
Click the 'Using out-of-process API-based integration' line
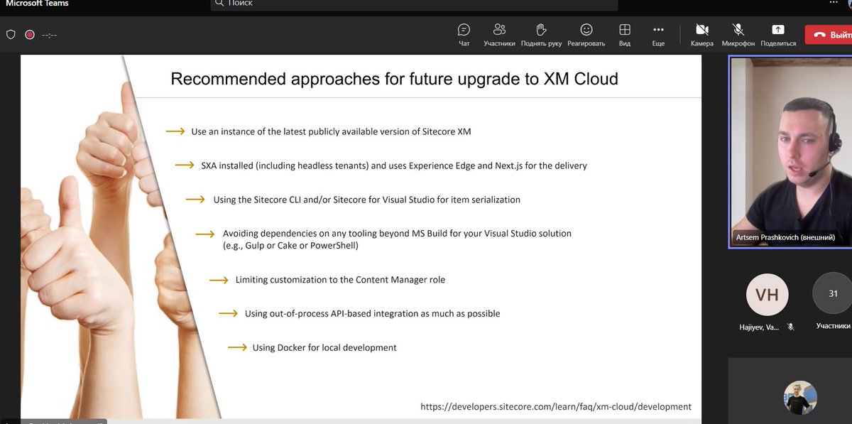coord(372,313)
